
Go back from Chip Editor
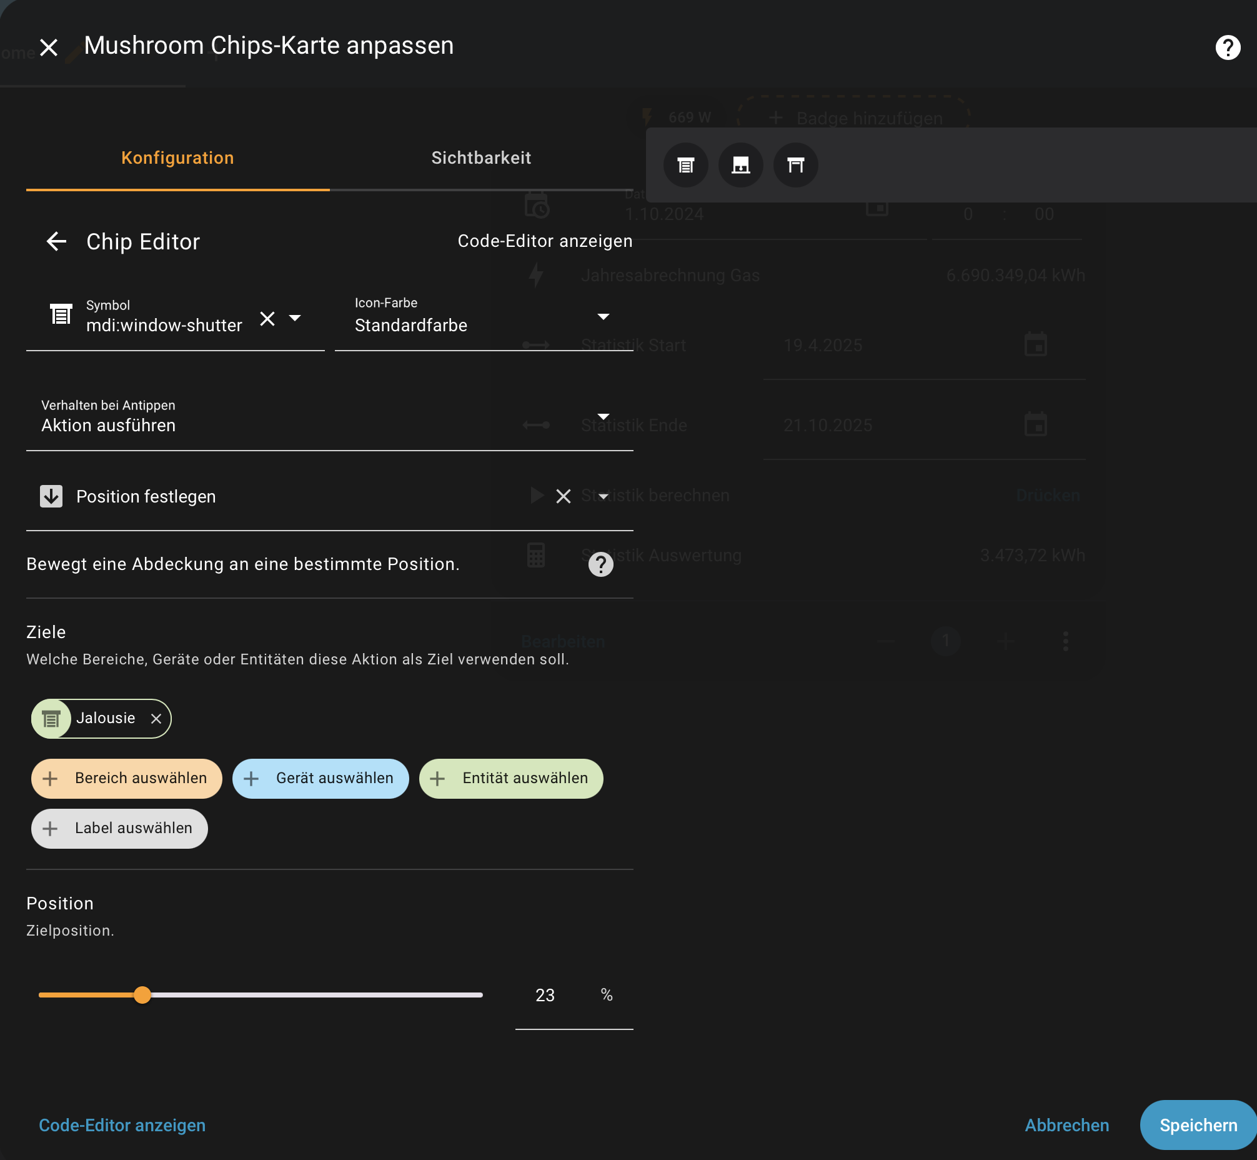tap(56, 242)
